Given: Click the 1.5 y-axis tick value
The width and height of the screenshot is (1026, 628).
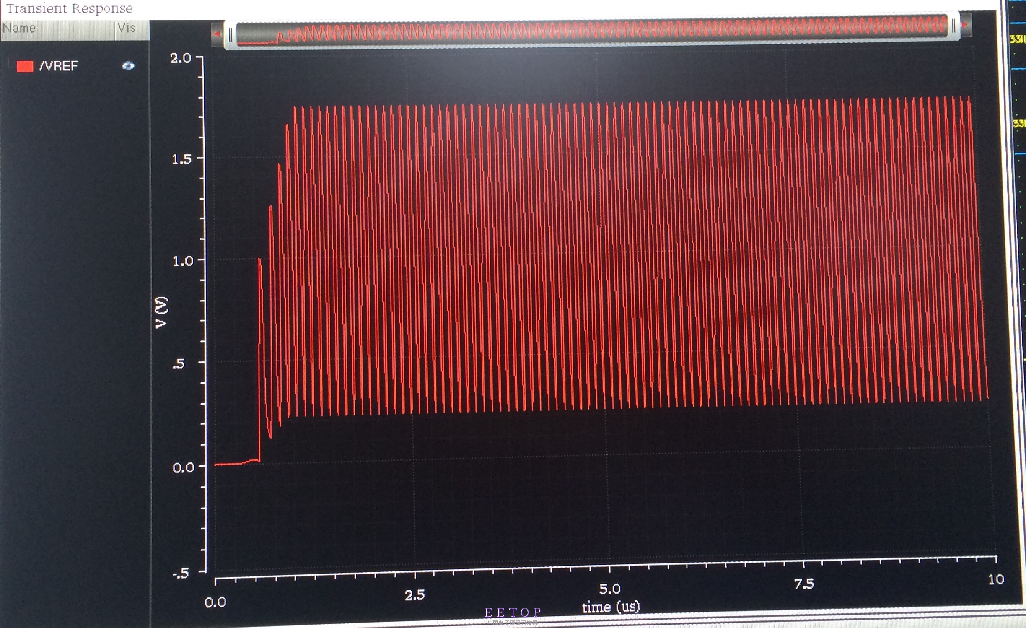Looking at the screenshot, I should (x=182, y=159).
